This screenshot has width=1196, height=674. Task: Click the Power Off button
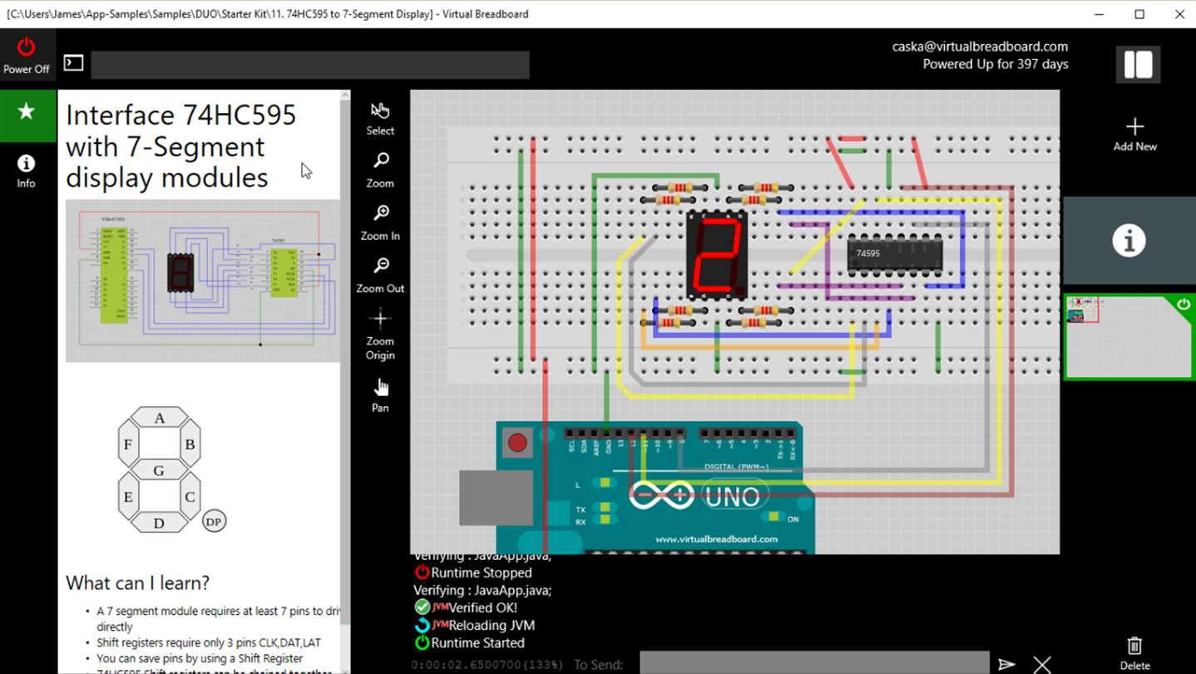(x=27, y=57)
